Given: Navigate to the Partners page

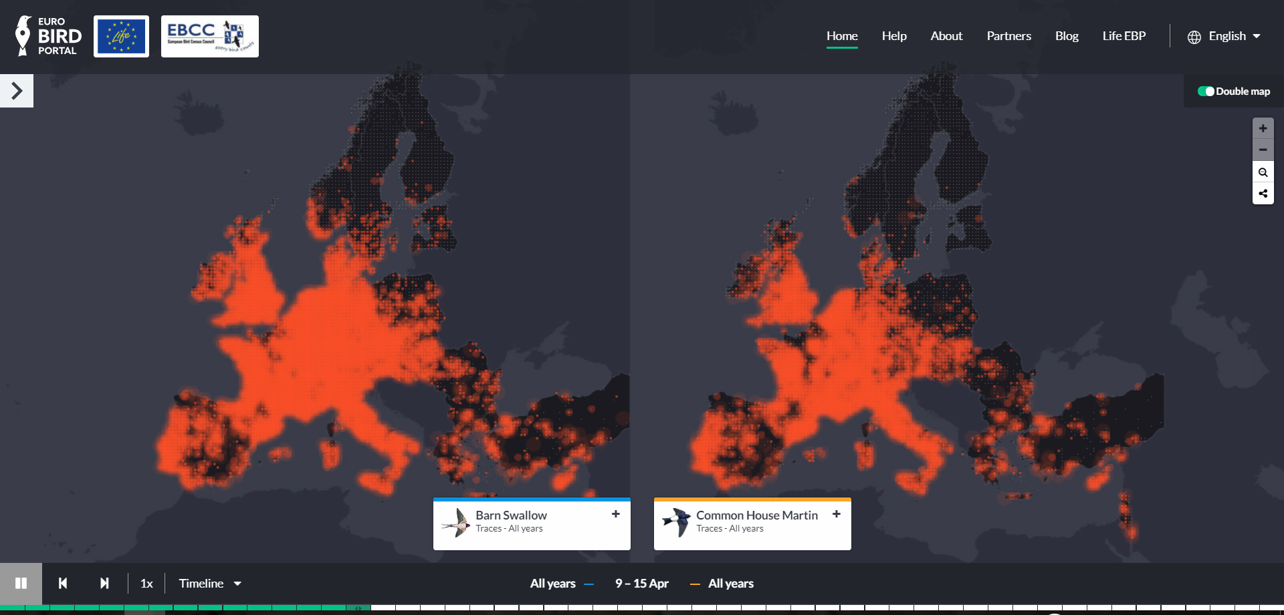Looking at the screenshot, I should point(1008,36).
